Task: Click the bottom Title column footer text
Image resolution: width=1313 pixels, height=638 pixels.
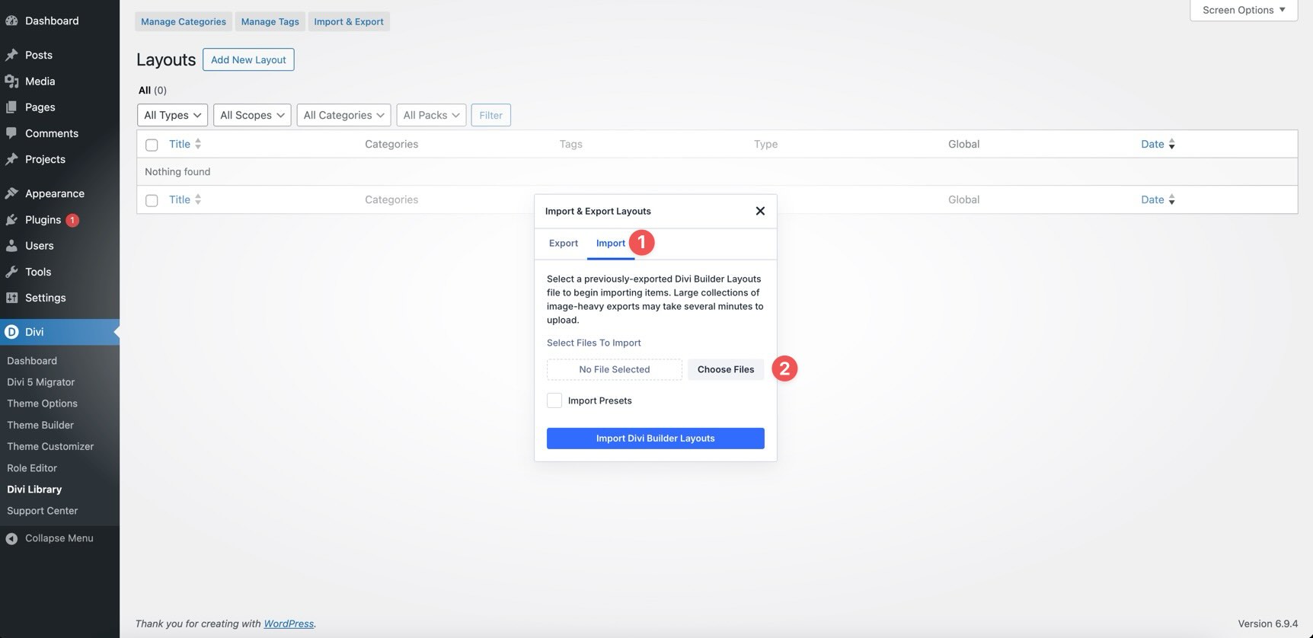Action: click(x=180, y=199)
